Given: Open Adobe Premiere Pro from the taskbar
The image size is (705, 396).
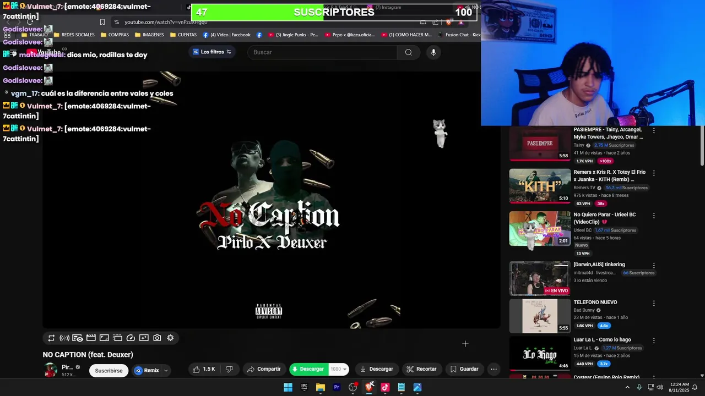Looking at the screenshot, I should (337, 387).
